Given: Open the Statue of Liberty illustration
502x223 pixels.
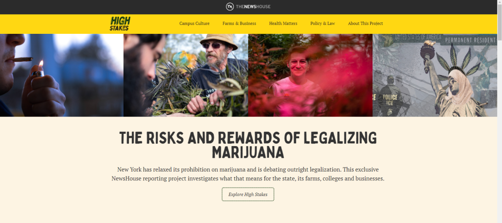Looking at the screenshot, I should coord(435,75).
